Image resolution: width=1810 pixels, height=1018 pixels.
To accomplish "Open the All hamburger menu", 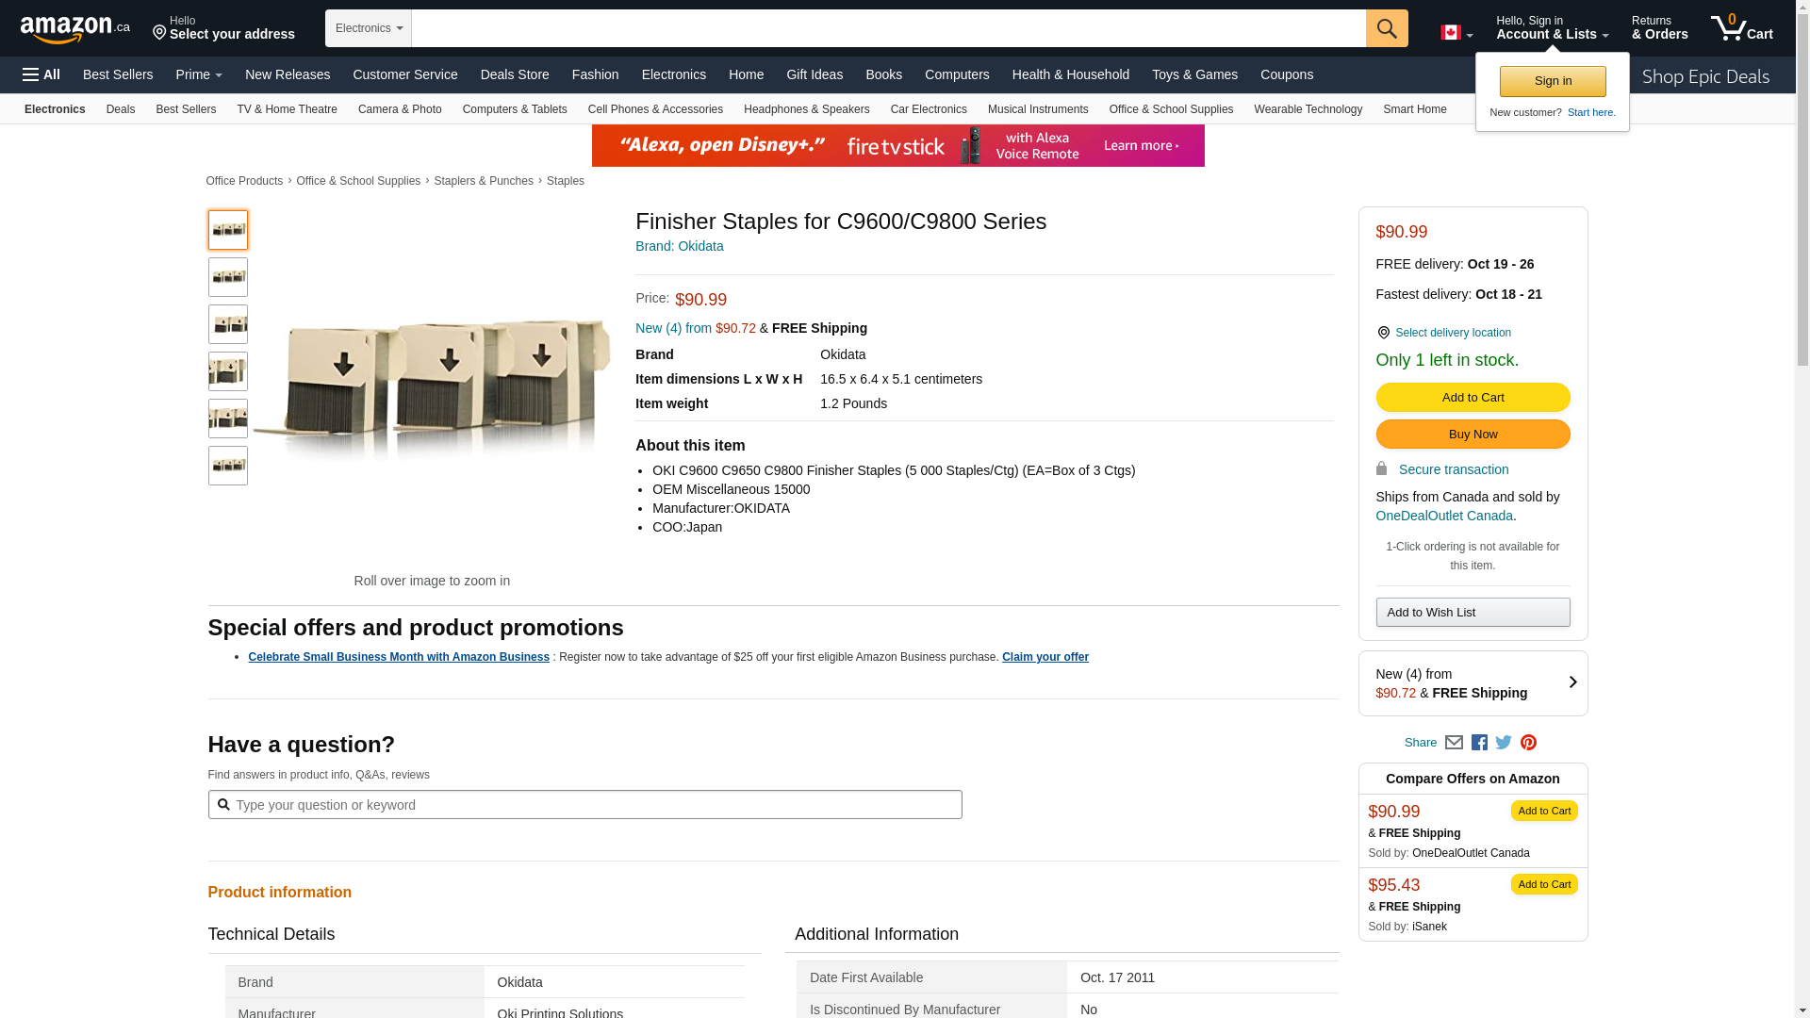I will 41,74.
